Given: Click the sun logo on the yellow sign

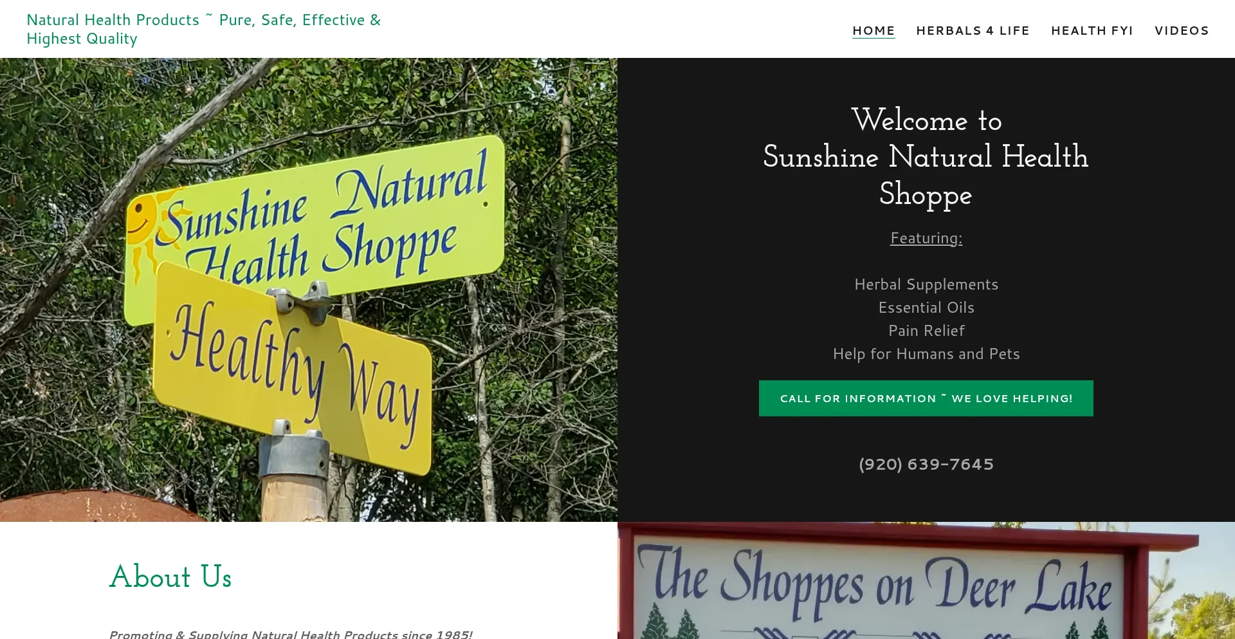Looking at the screenshot, I should pos(147,225).
